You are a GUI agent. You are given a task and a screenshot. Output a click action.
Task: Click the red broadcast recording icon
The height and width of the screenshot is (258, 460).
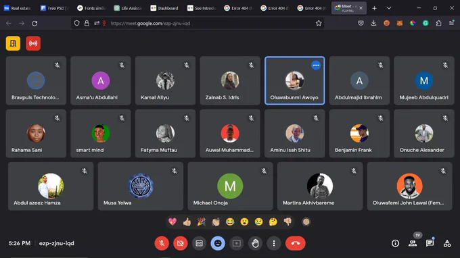point(33,43)
